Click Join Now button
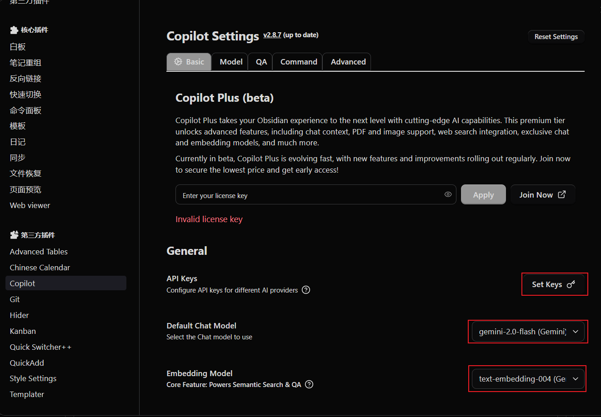Viewport: 601px width, 417px height. click(x=543, y=194)
